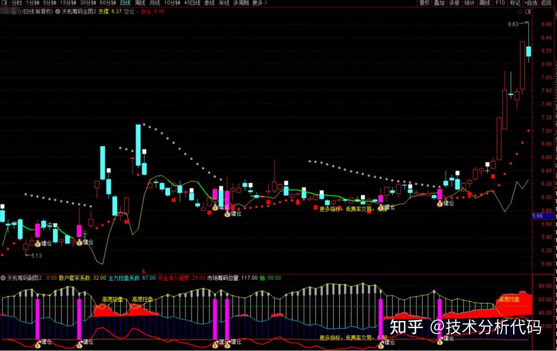
Task: Select the 45日线 period tab
Action: (x=192, y=3)
